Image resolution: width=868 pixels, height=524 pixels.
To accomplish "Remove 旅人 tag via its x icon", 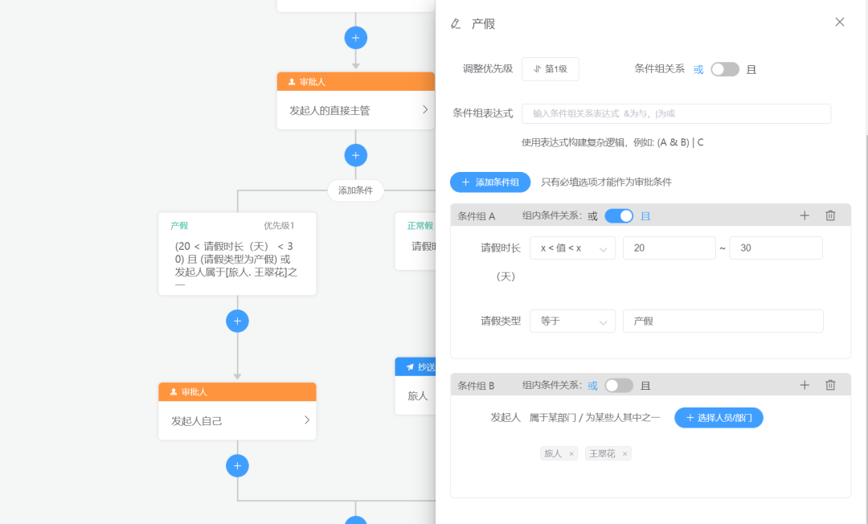I will (571, 454).
